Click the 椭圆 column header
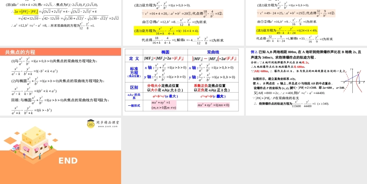The image size is (367, 184). click(x=165, y=52)
